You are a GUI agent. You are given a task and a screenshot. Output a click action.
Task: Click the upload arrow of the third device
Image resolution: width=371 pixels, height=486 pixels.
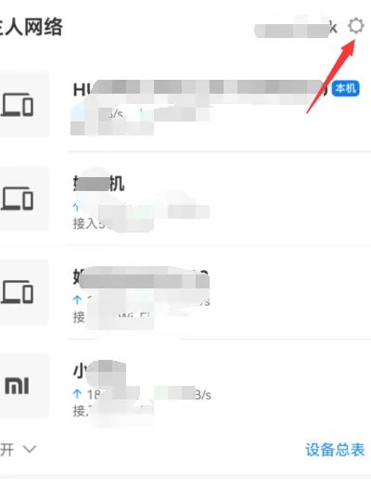(77, 300)
